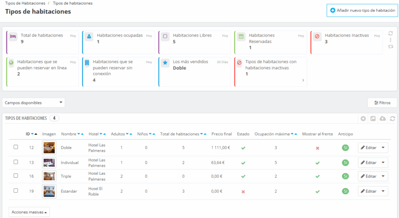Click the Doble room thumbnail image
399x218 pixels.
tap(49, 148)
